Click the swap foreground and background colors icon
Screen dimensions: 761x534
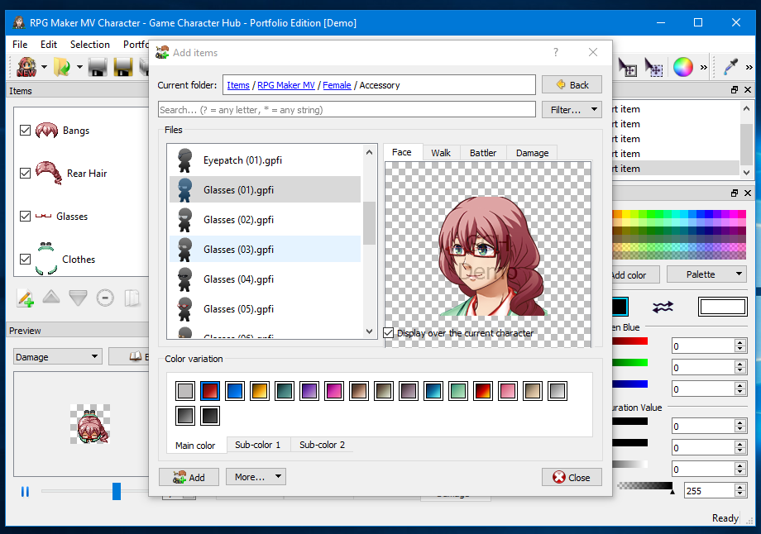[x=663, y=307]
